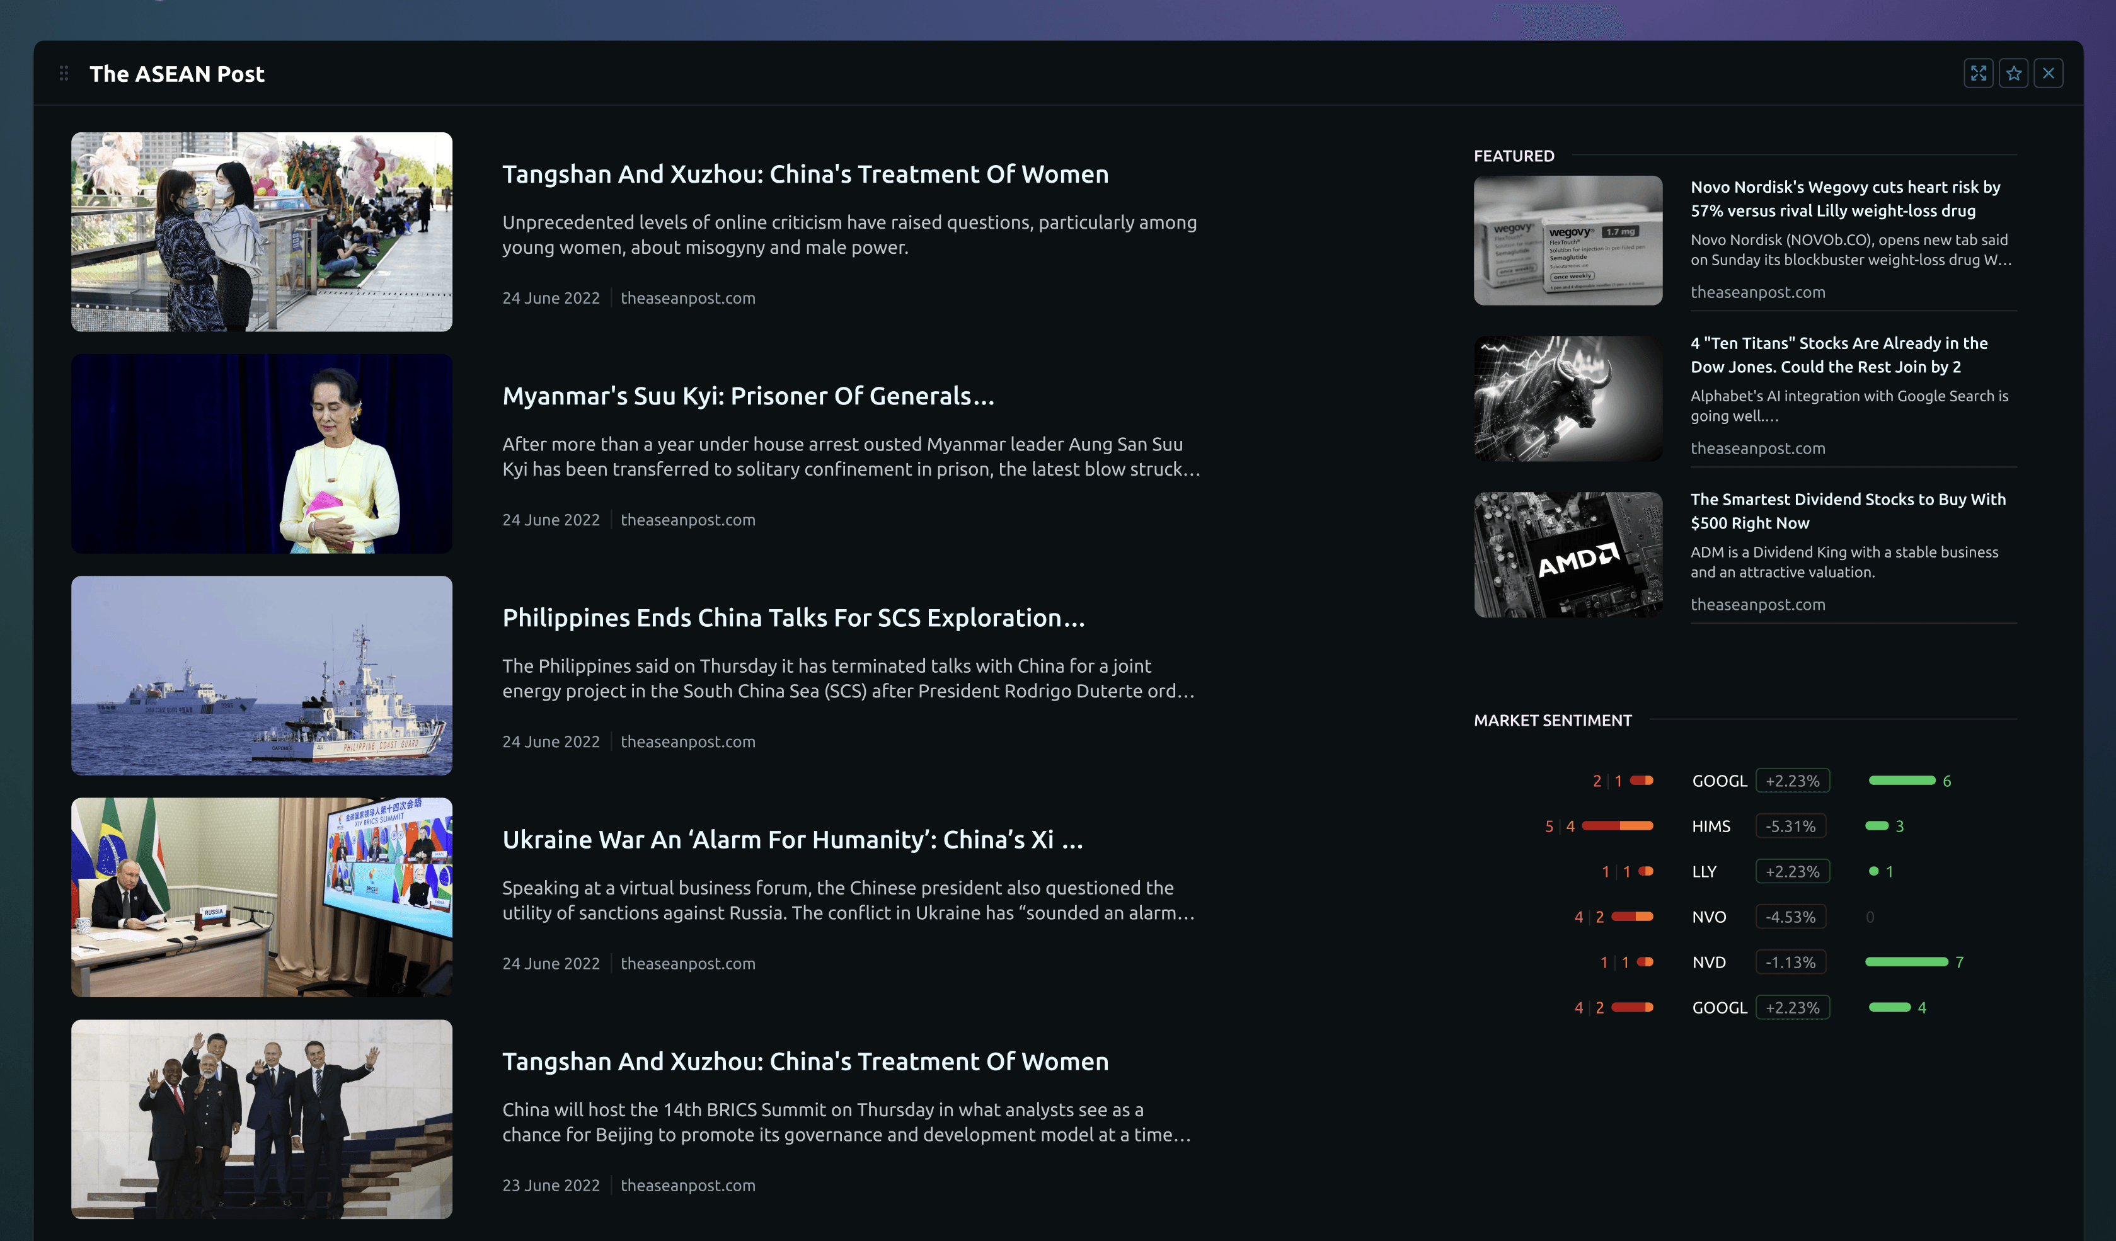The height and width of the screenshot is (1241, 2116).
Task: Click Ukraine War Alarm For Humanity headline
Action: click(792, 840)
